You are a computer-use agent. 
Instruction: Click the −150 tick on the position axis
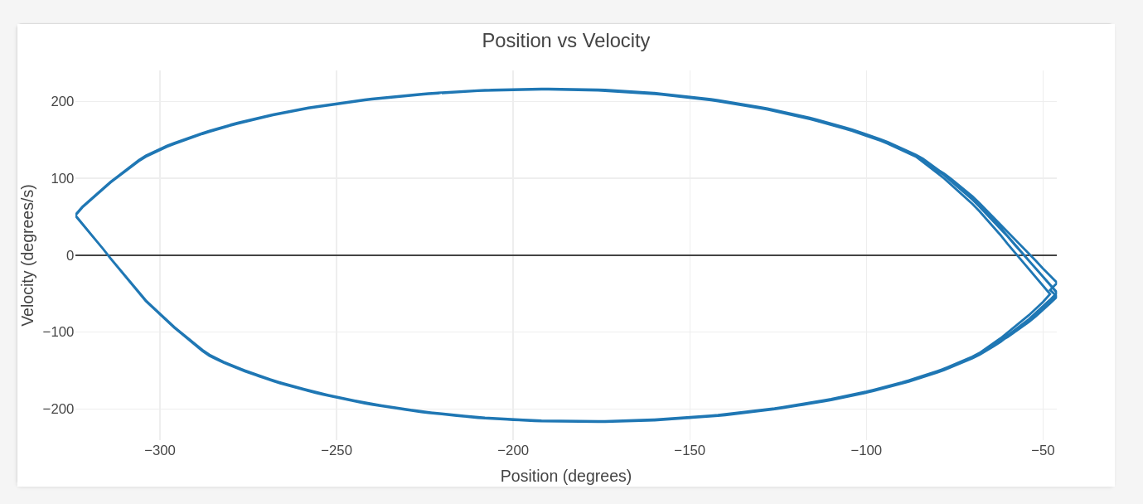click(690, 451)
